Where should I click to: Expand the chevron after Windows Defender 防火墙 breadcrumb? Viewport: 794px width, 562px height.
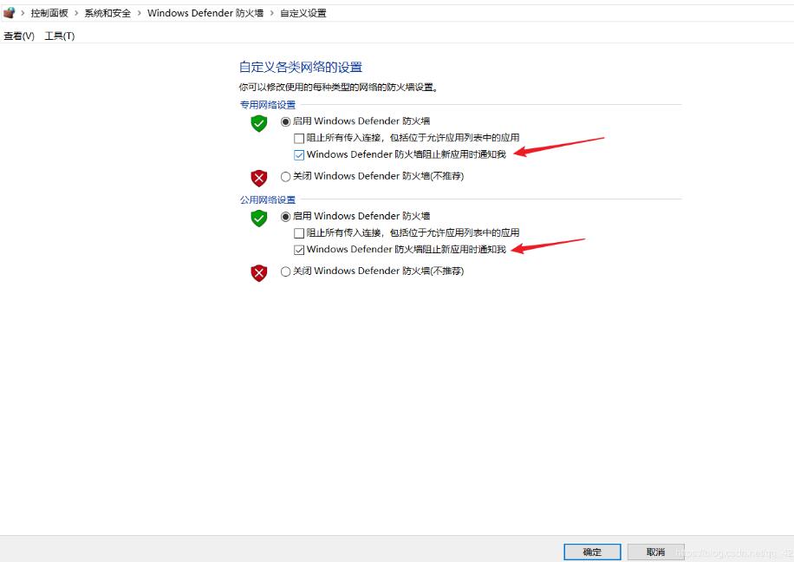point(272,13)
